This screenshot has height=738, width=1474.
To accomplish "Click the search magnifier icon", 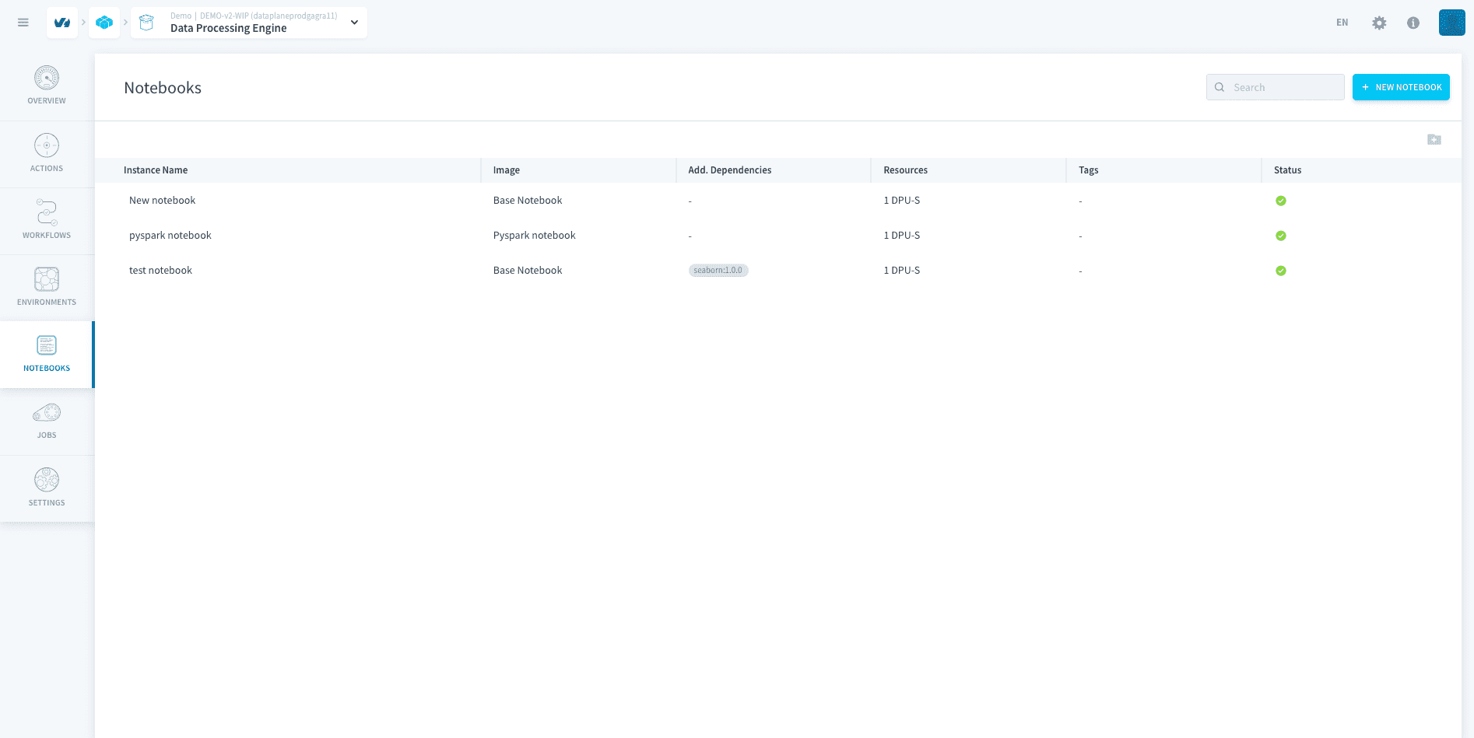I will pos(1220,87).
